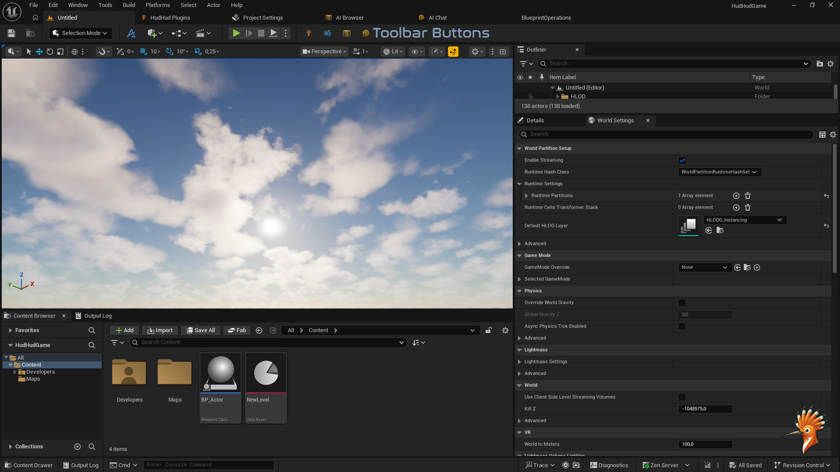Click the Save All button
Screen dimensions: 840x472
pos(201,330)
